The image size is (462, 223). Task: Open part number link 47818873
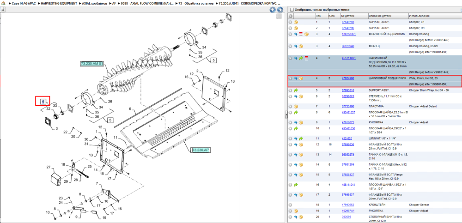click(348, 122)
